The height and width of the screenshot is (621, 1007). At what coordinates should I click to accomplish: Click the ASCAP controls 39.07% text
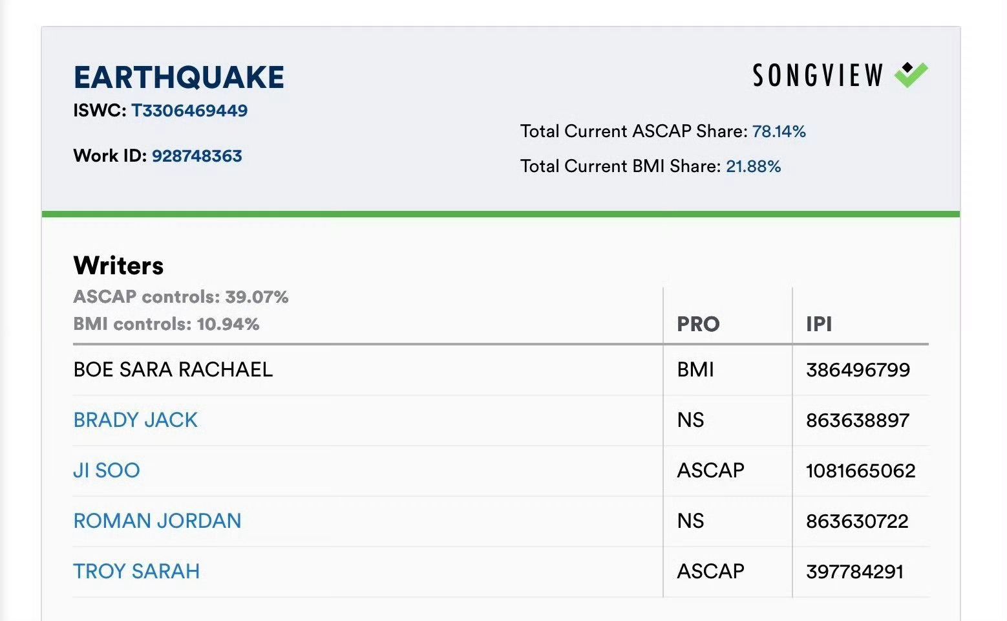[x=181, y=297]
